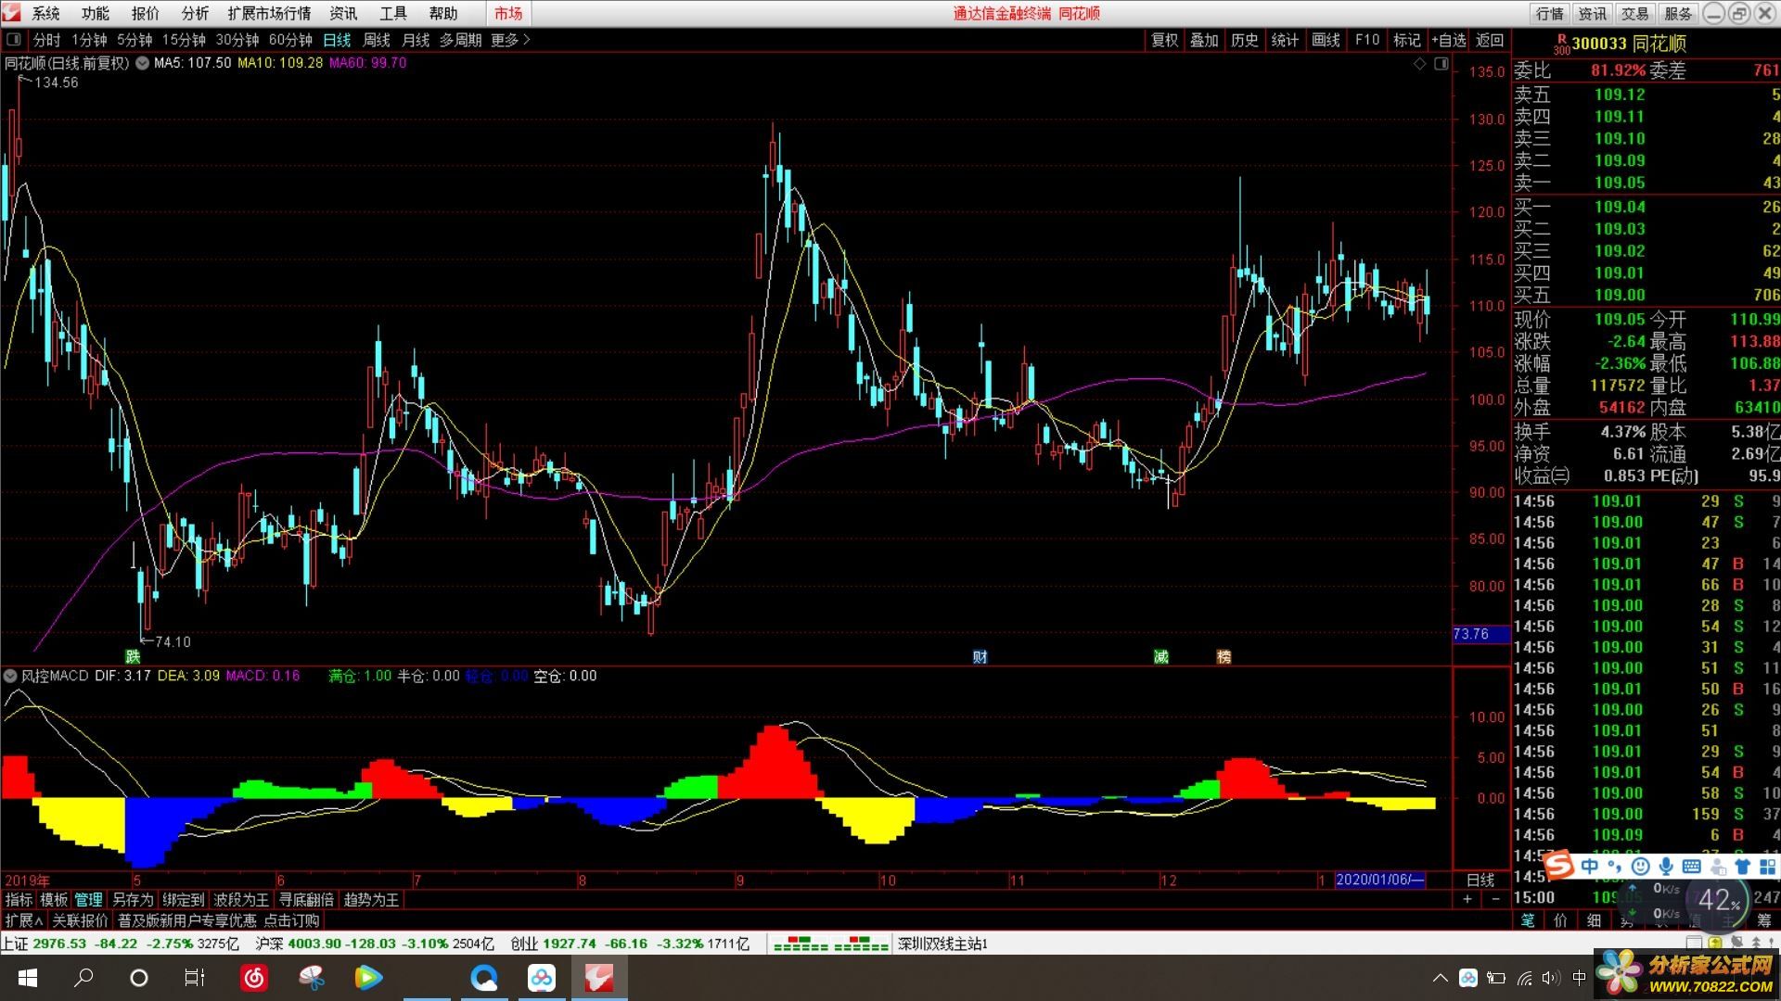
Task: Click the 财 event marker
Action: pyautogui.click(x=980, y=656)
